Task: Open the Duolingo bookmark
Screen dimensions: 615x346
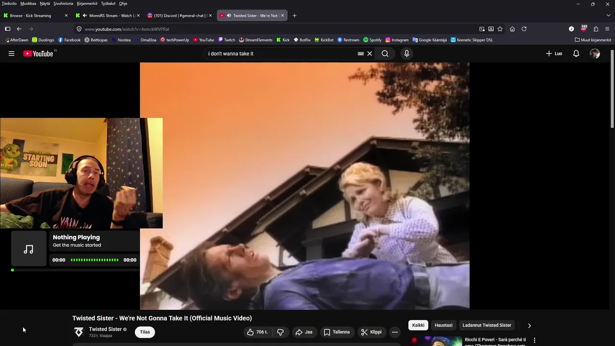Action: (x=43, y=40)
